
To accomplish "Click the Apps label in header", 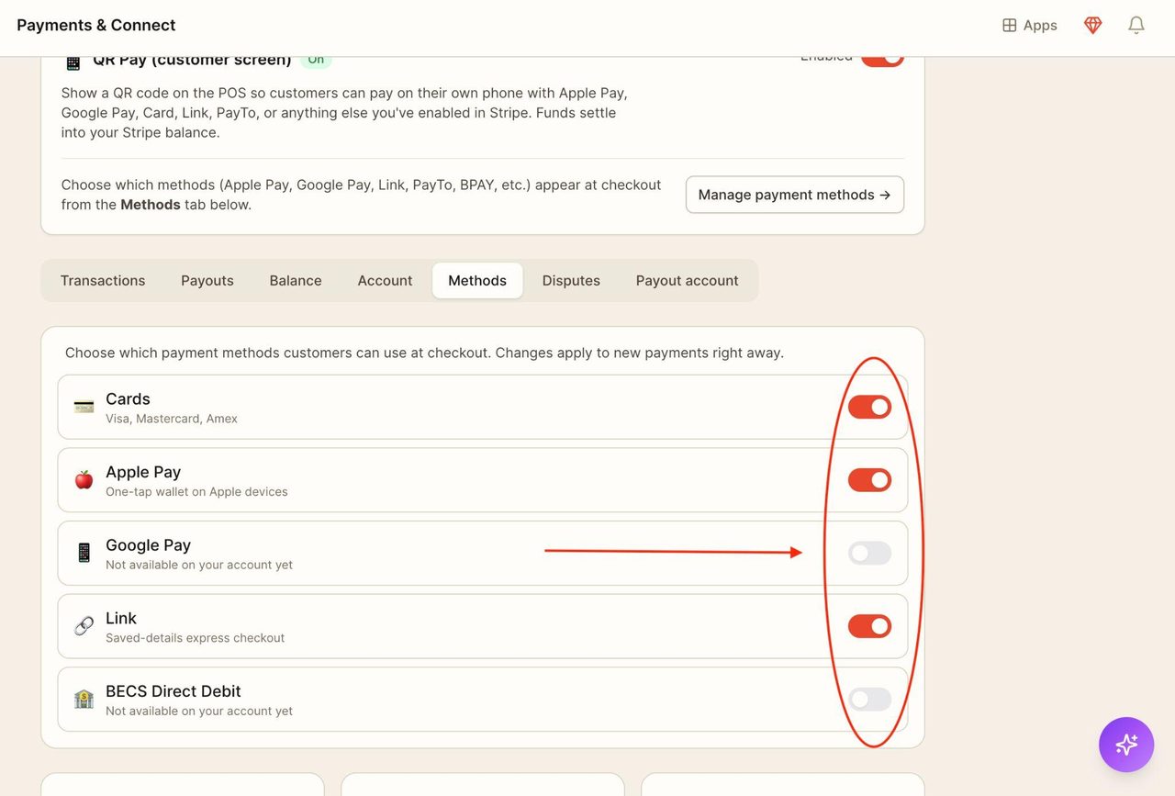I will point(1040,26).
